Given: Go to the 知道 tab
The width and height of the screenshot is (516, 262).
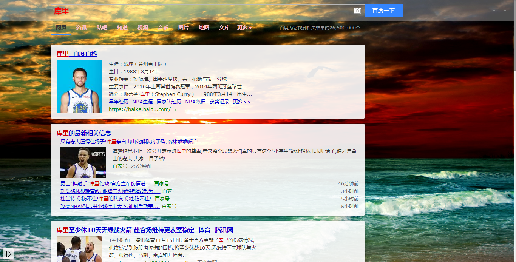Looking at the screenshot, I should coord(122,28).
